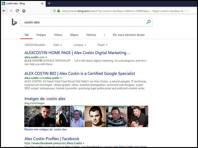Expand the Data filter dropdown
Image resolution: width=198 pixels, height=148 pixels.
(58, 45)
